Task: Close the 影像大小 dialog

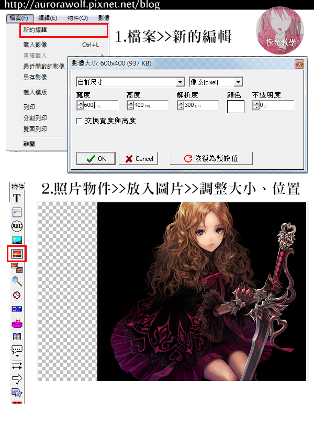Action: click(x=299, y=64)
